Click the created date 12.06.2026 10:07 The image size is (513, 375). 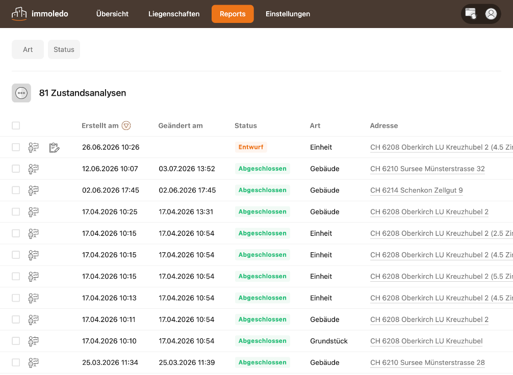pyautogui.click(x=110, y=169)
